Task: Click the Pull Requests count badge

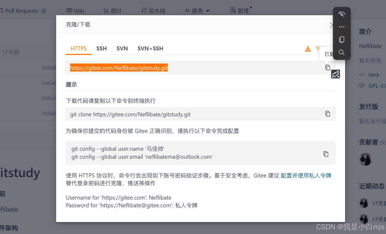Action: [x=44, y=11]
